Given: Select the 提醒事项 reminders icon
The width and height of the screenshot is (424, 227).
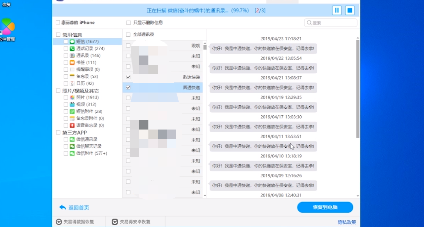Looking at the screenshot, I should [72, 69].
